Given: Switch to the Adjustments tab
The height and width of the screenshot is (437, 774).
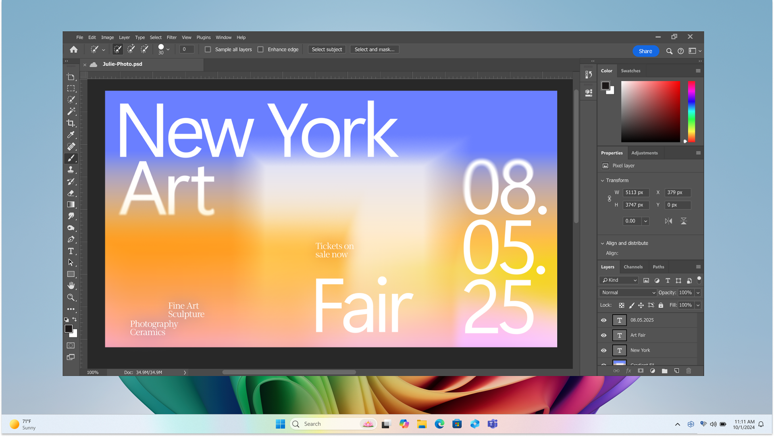Looking at the screenshot, I should 644,153.
